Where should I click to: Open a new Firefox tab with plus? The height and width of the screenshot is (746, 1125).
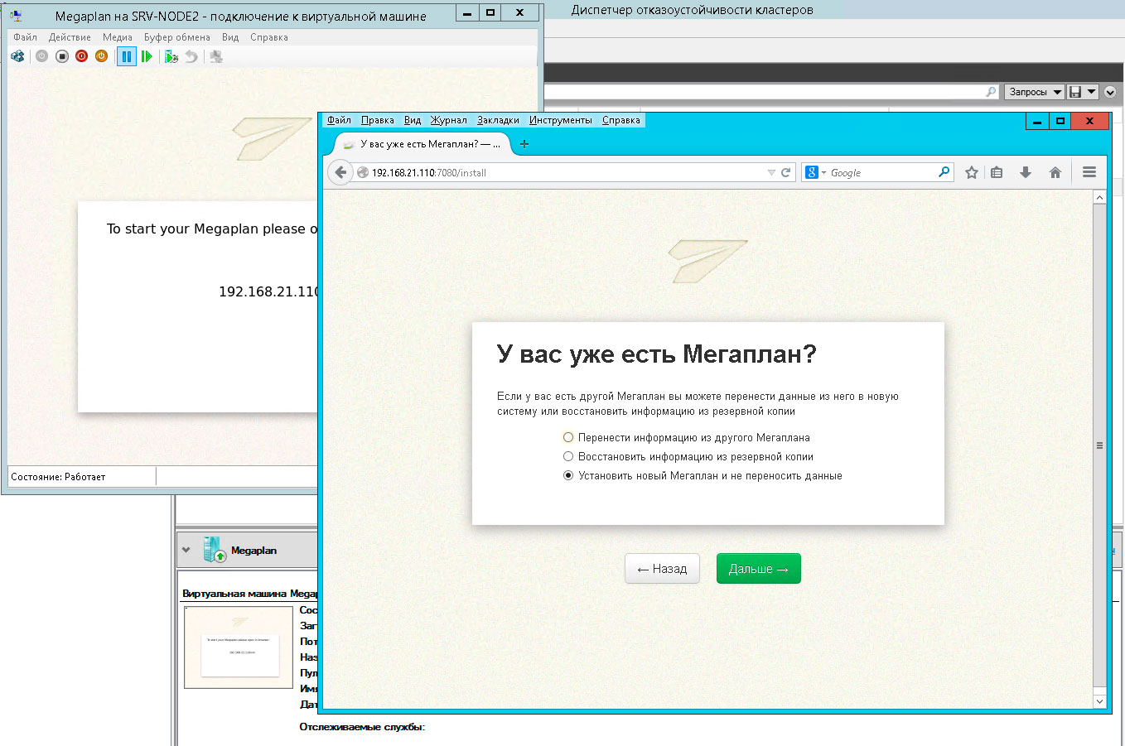pos(524,144)
